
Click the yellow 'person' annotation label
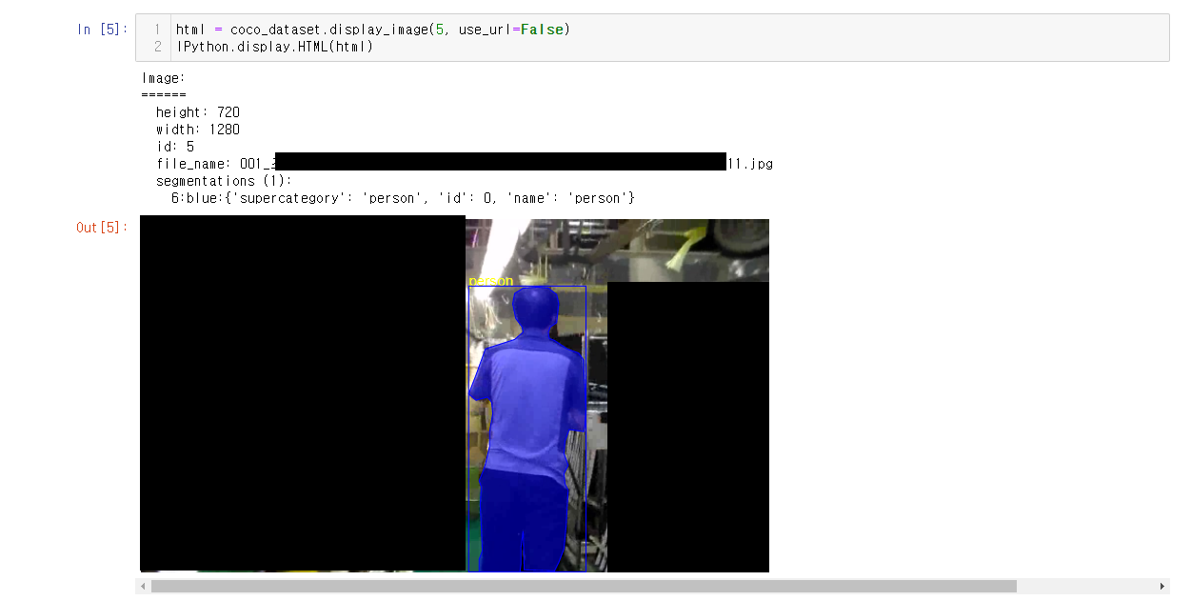tap(490, 281)
